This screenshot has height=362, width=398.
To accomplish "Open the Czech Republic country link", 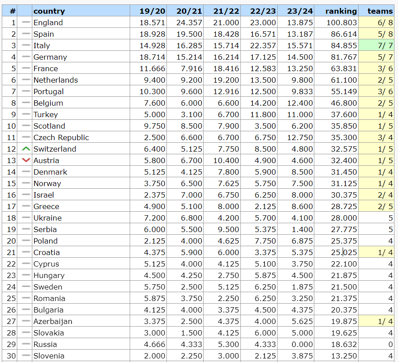I will click(61, 137).
